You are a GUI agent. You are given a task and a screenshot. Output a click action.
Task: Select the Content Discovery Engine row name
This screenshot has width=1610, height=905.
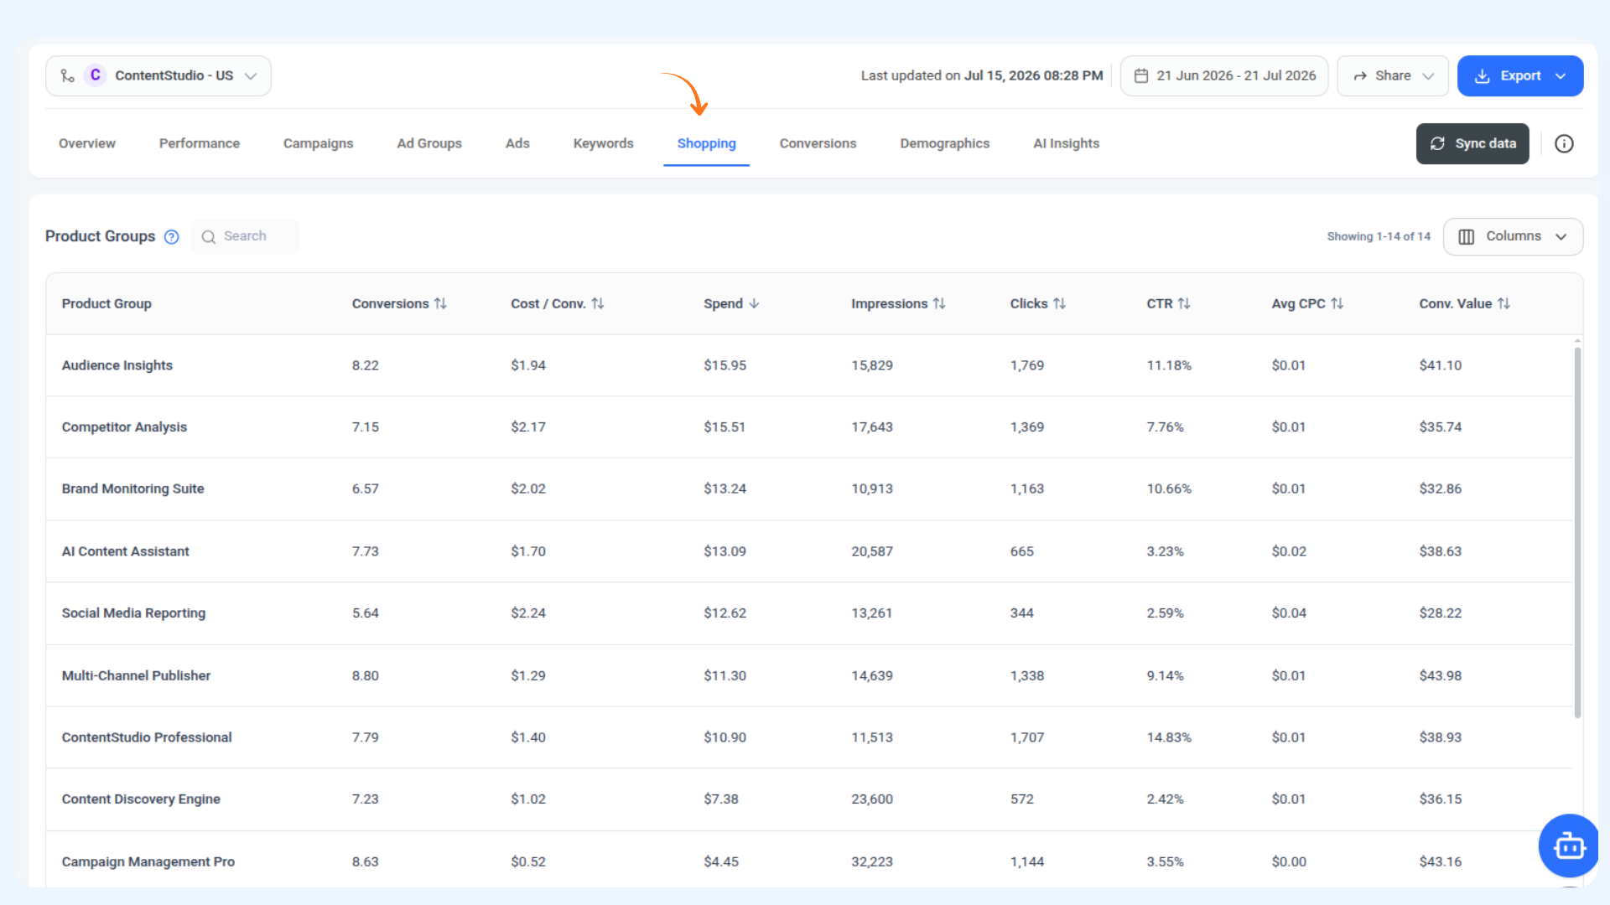pyautogui.click(x=141, y=799)
